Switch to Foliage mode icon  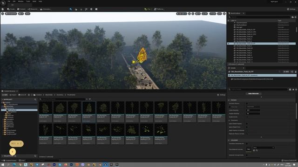81,9
